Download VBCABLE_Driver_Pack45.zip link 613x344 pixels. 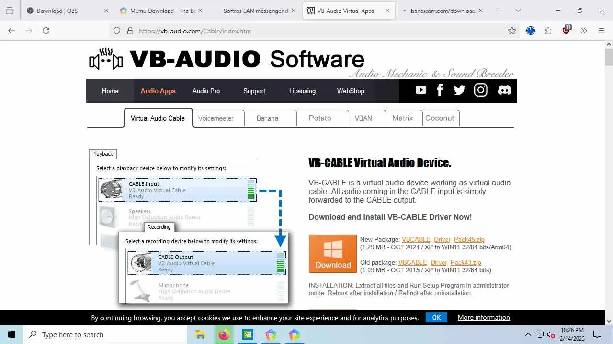point(443,240)
